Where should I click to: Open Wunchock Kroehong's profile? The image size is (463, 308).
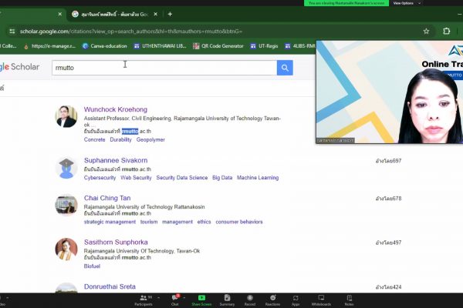tap(116, 109)
